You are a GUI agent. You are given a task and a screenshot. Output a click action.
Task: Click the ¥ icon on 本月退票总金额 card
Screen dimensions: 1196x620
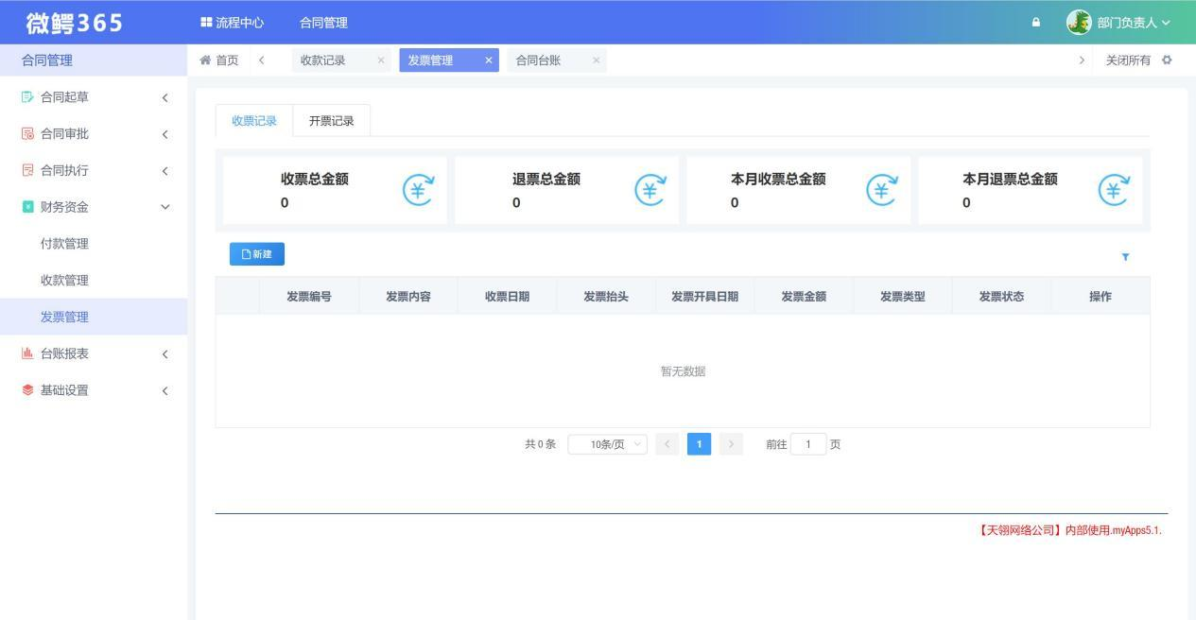click(1113, 190)
